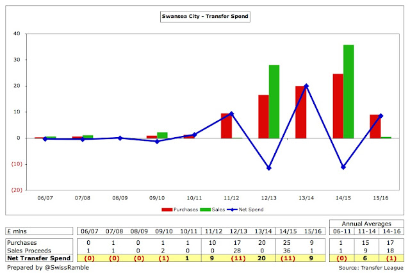
Task: Click the chart title Swansea City - Transfer Spend
Action: pos(205,17)
